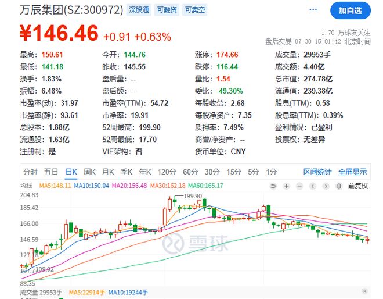Click the 52周最高 value 199.90 in stats
383x299 pixels.
(x=150, y=127)
